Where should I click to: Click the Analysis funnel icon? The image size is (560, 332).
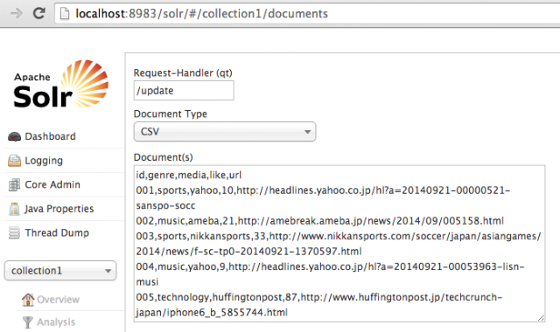(x=28, y=322)
